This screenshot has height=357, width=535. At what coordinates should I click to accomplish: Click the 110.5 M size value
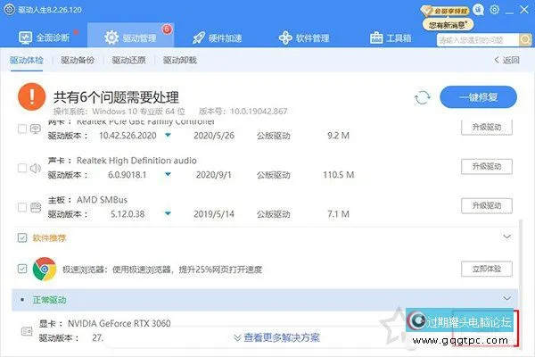click(x=339, y=175)
